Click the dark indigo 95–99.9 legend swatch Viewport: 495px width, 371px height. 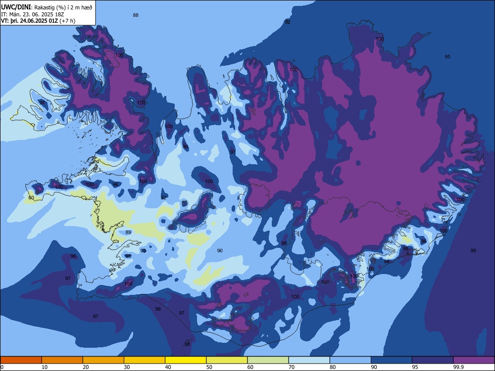(x=433, y=360)
